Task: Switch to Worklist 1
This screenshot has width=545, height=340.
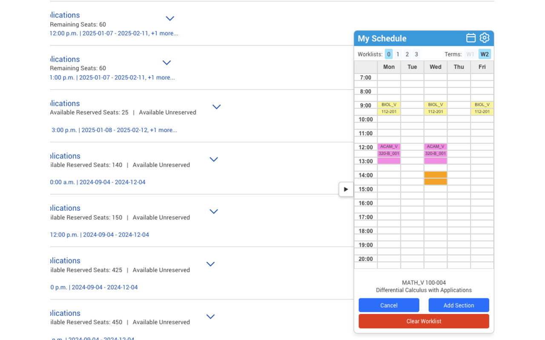Action: click(398, 54)
